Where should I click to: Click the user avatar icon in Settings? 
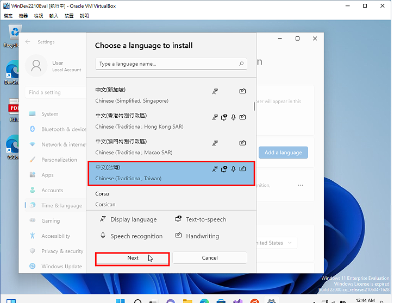36,66
